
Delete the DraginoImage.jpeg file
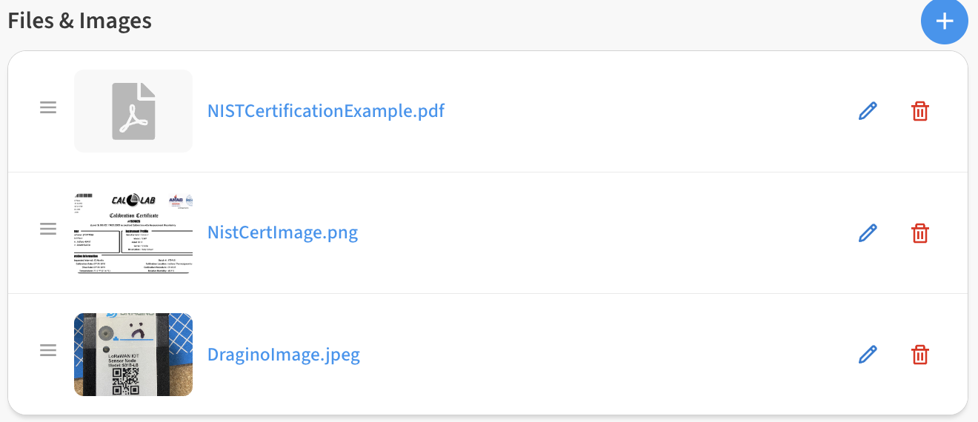(919, 355)
